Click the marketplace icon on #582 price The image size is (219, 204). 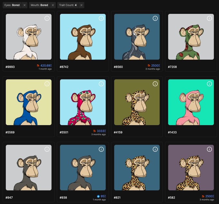coord(203,196)
